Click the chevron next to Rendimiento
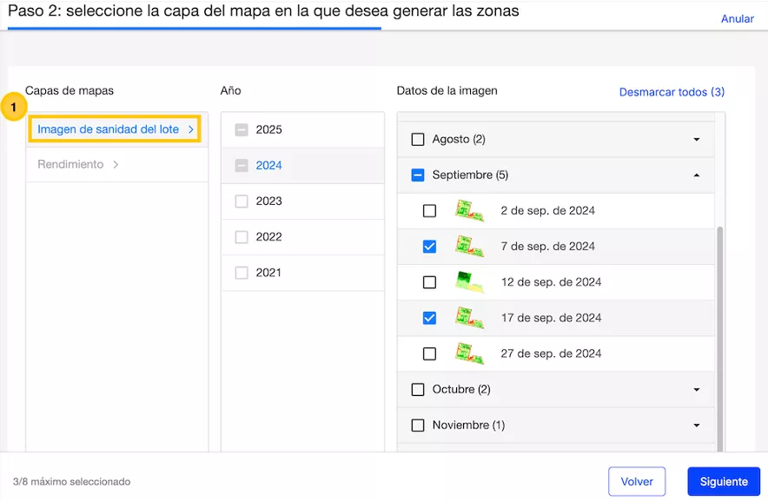 point(116,165)
